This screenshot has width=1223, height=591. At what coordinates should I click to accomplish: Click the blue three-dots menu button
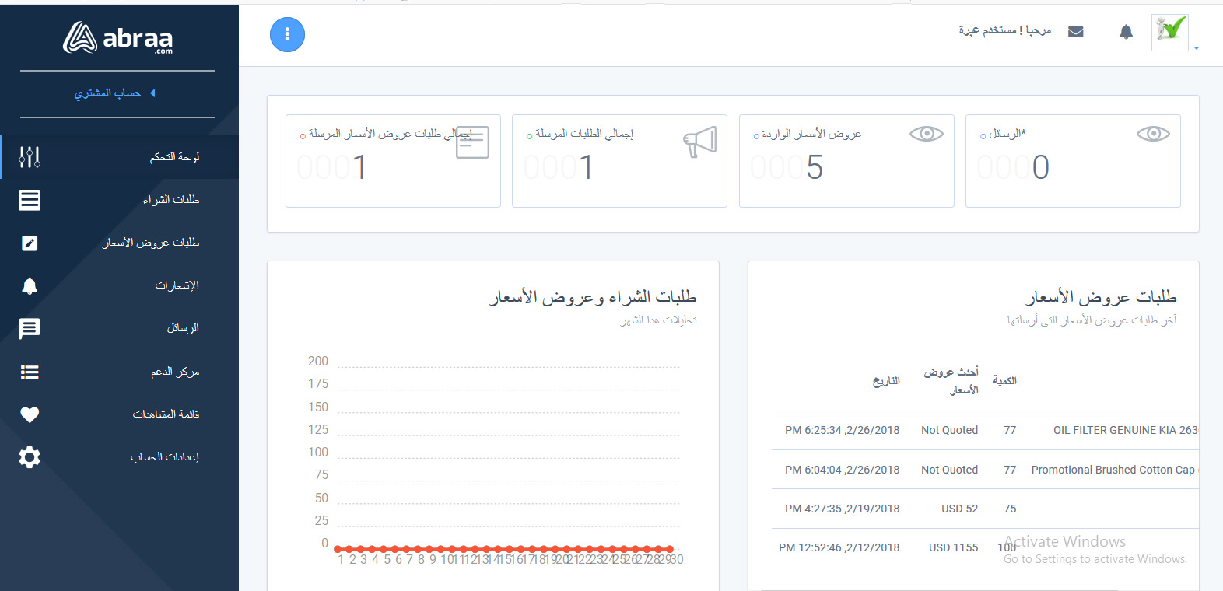point(287,35)
